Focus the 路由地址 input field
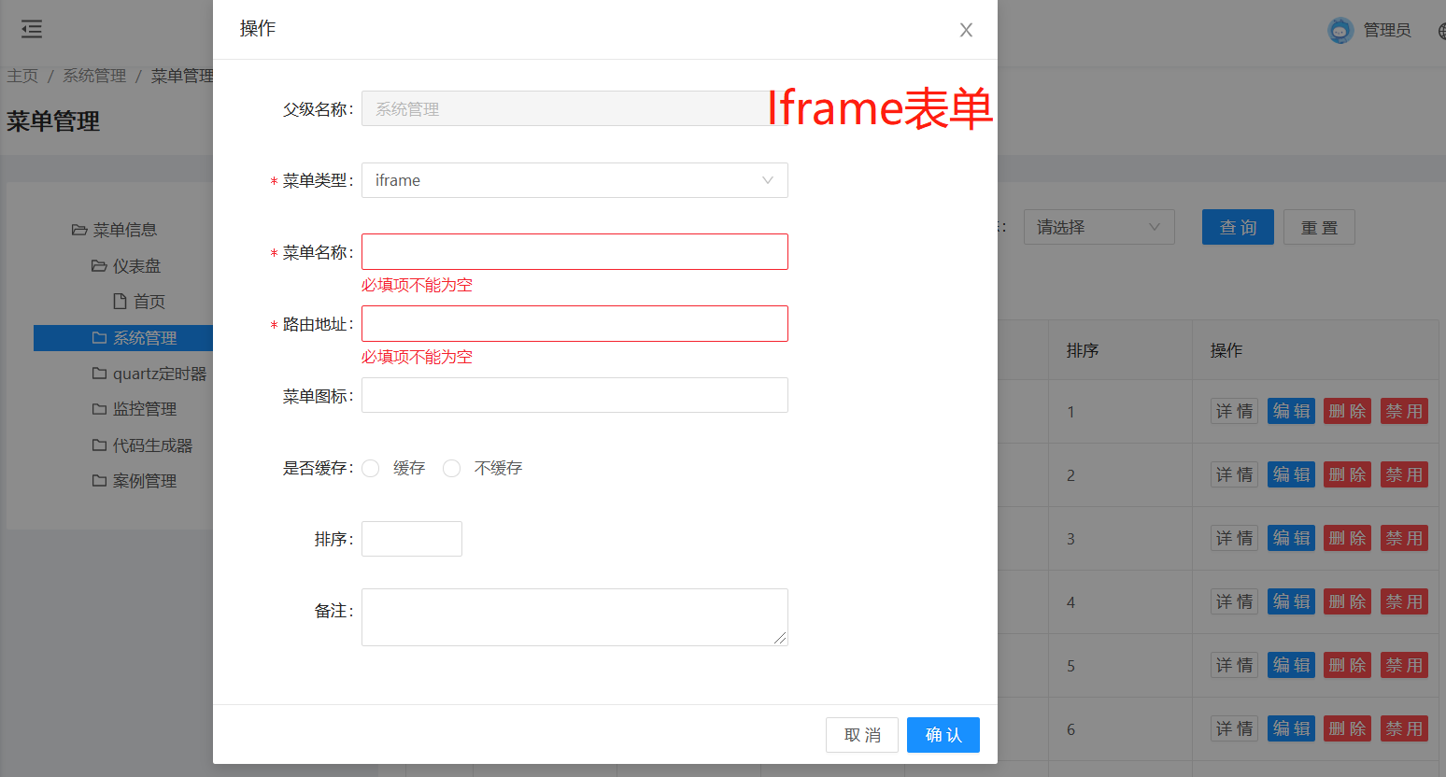This screenshot has width=1446, height=777. click(x=574, y=324)
